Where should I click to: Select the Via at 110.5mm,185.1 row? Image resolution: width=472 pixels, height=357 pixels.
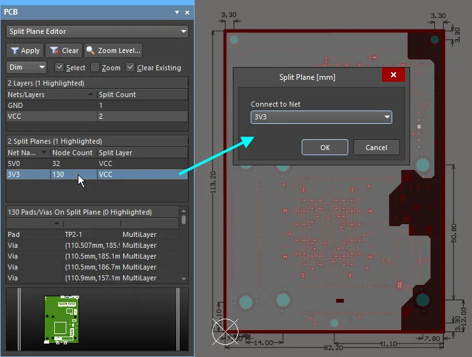(92, 256)
